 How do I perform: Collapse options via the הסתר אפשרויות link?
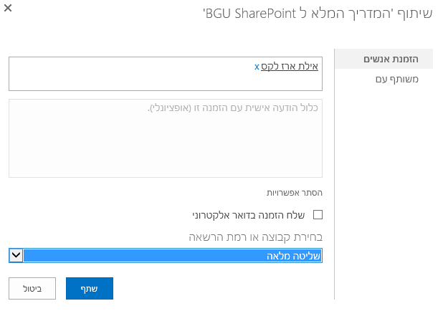point(295,193)
